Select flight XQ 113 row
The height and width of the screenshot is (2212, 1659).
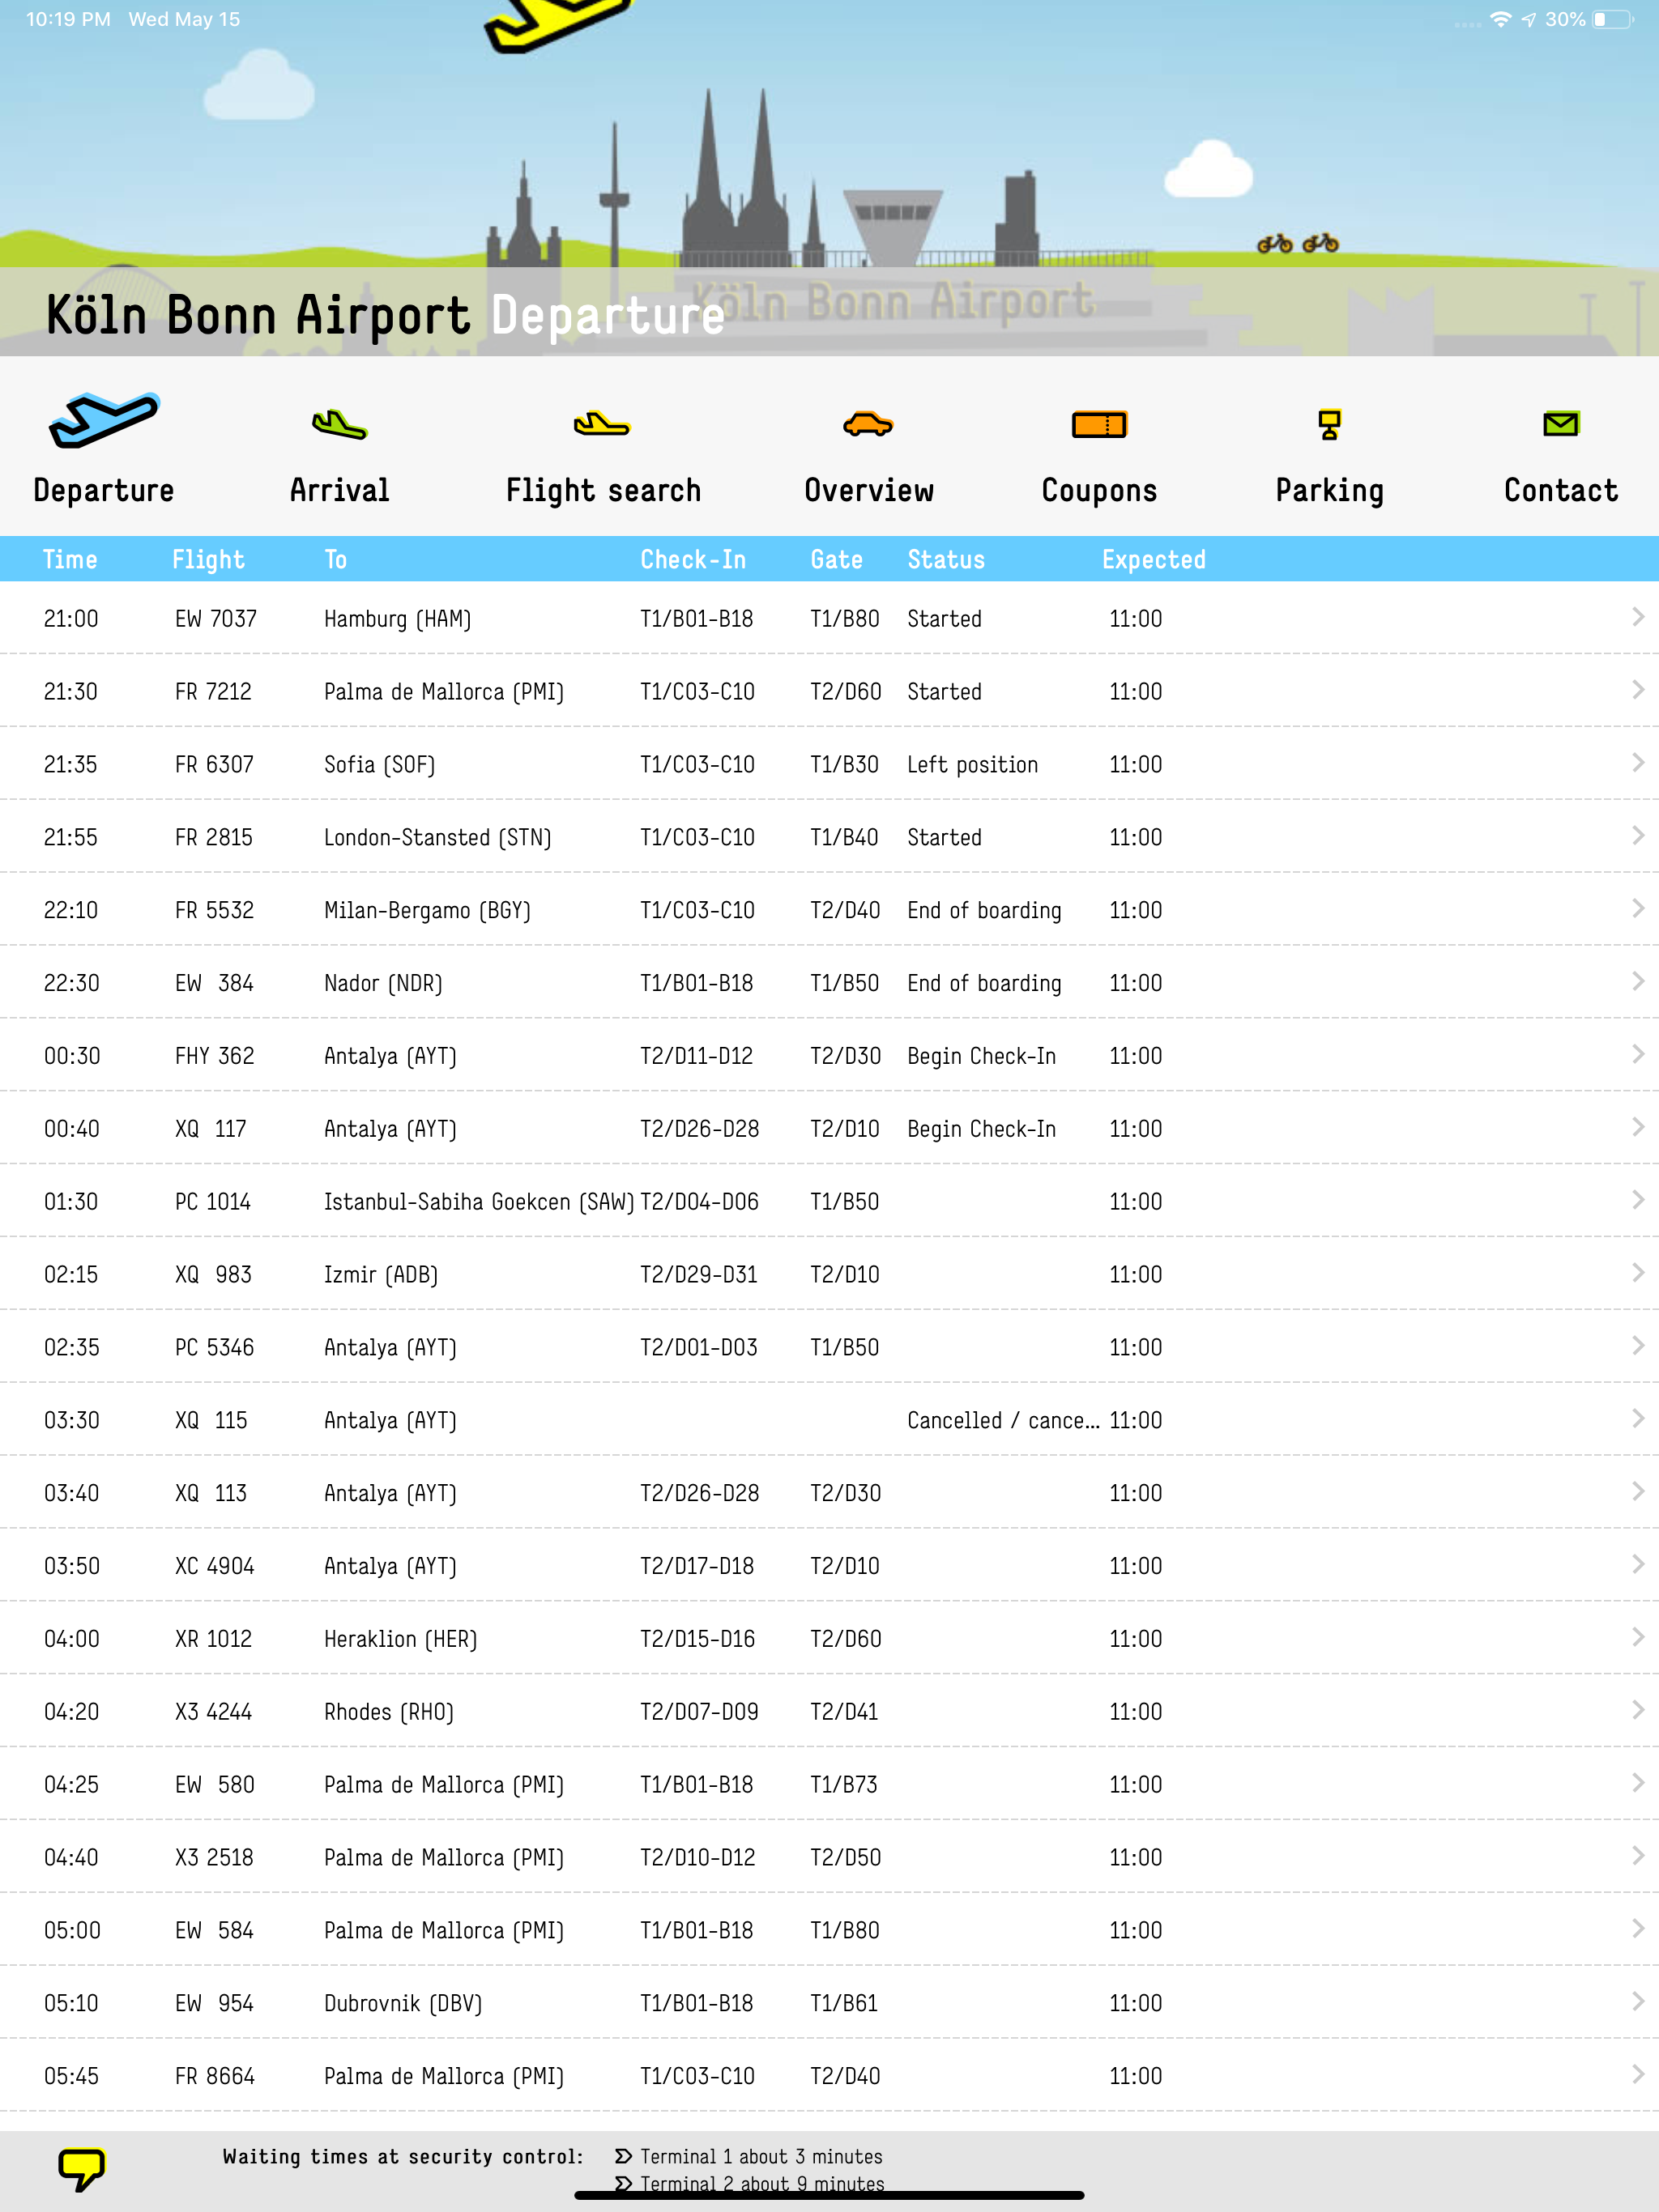[829, 1493]
